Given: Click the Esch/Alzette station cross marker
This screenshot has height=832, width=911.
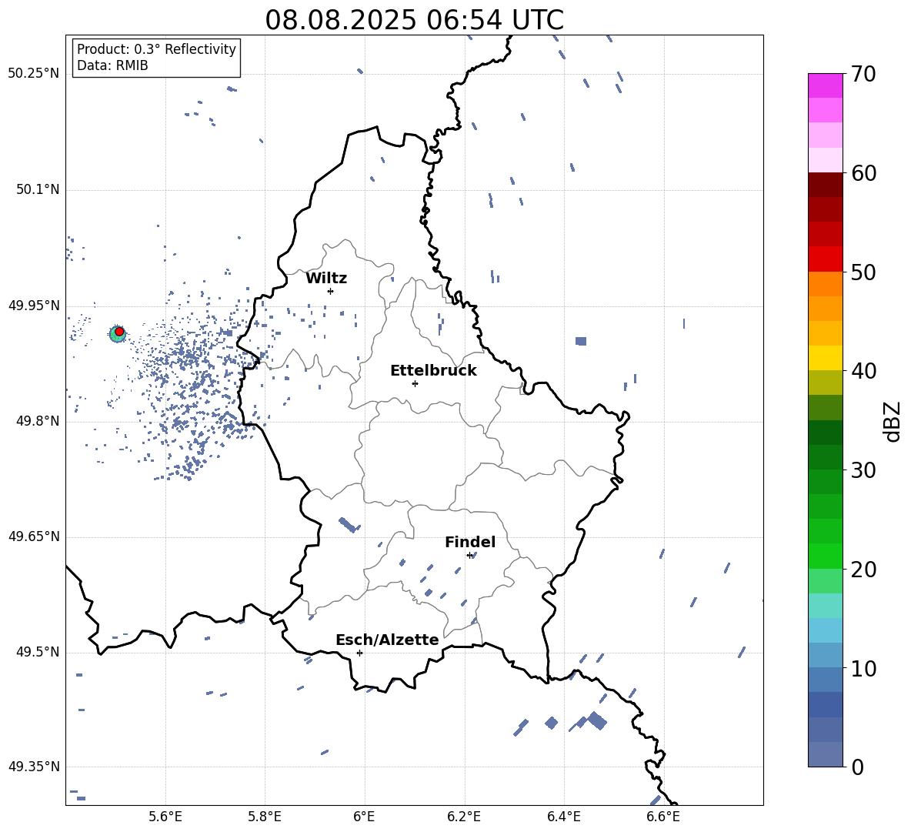Looking at the screenshot, I should [359, 653].
